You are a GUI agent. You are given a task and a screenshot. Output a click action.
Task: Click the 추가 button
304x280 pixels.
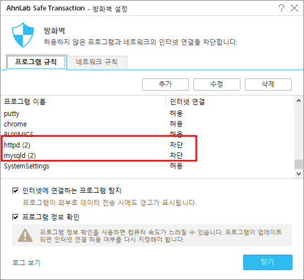tap(165, 84)
